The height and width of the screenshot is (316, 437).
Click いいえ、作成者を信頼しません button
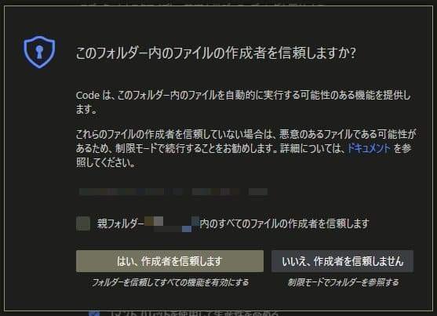pyautogui.click(x=343, y=261)
